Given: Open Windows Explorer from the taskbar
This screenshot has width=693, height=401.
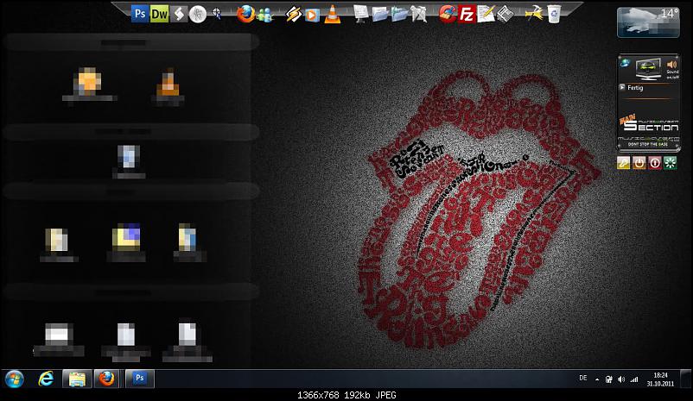Looking at the screenshot, I should point(77,379).
